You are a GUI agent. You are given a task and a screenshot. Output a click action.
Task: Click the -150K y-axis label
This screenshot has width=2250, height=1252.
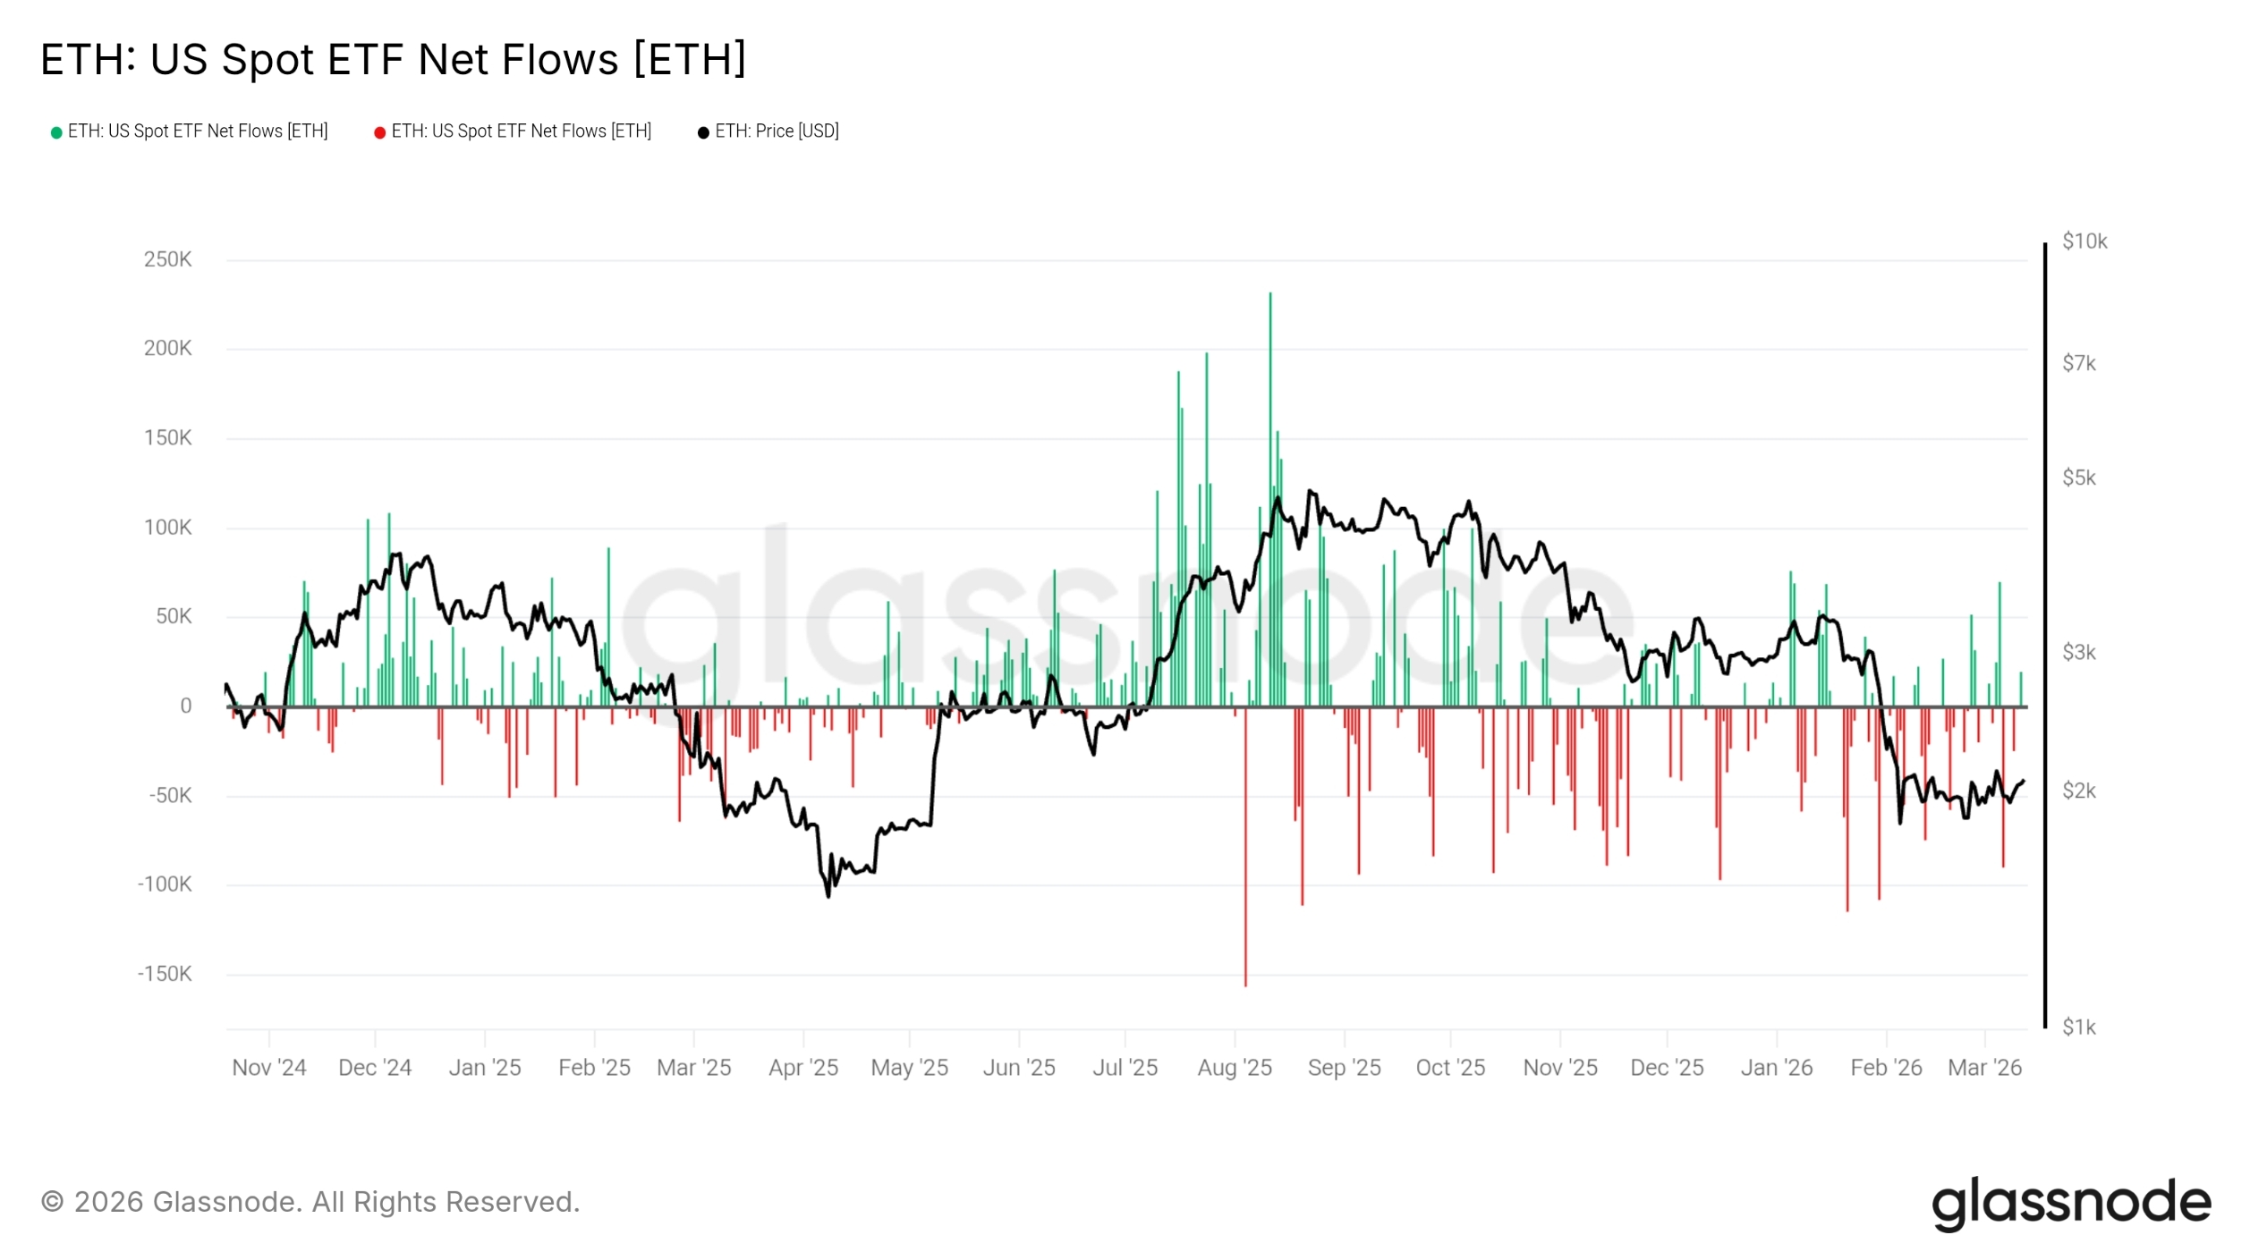click(x=165, y=974)
